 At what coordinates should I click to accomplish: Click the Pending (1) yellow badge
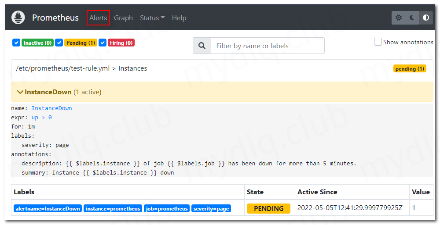(81, 43)
